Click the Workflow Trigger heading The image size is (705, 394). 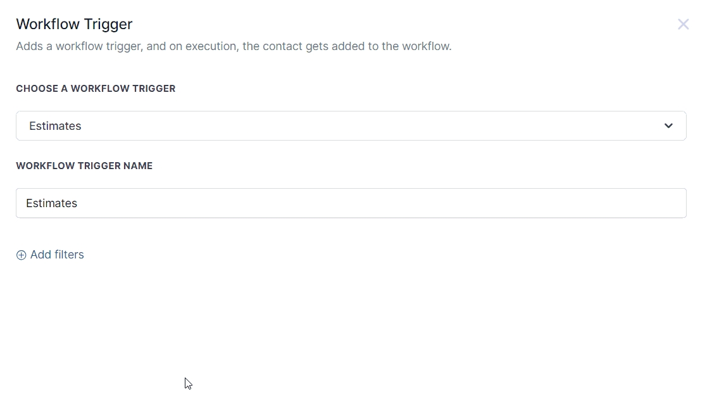coord(74,24)
